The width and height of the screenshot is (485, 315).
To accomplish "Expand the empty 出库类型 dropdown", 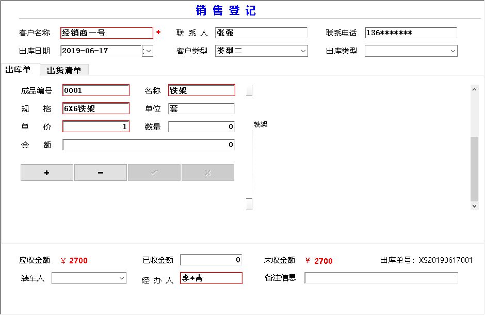I will coord(453,51).
